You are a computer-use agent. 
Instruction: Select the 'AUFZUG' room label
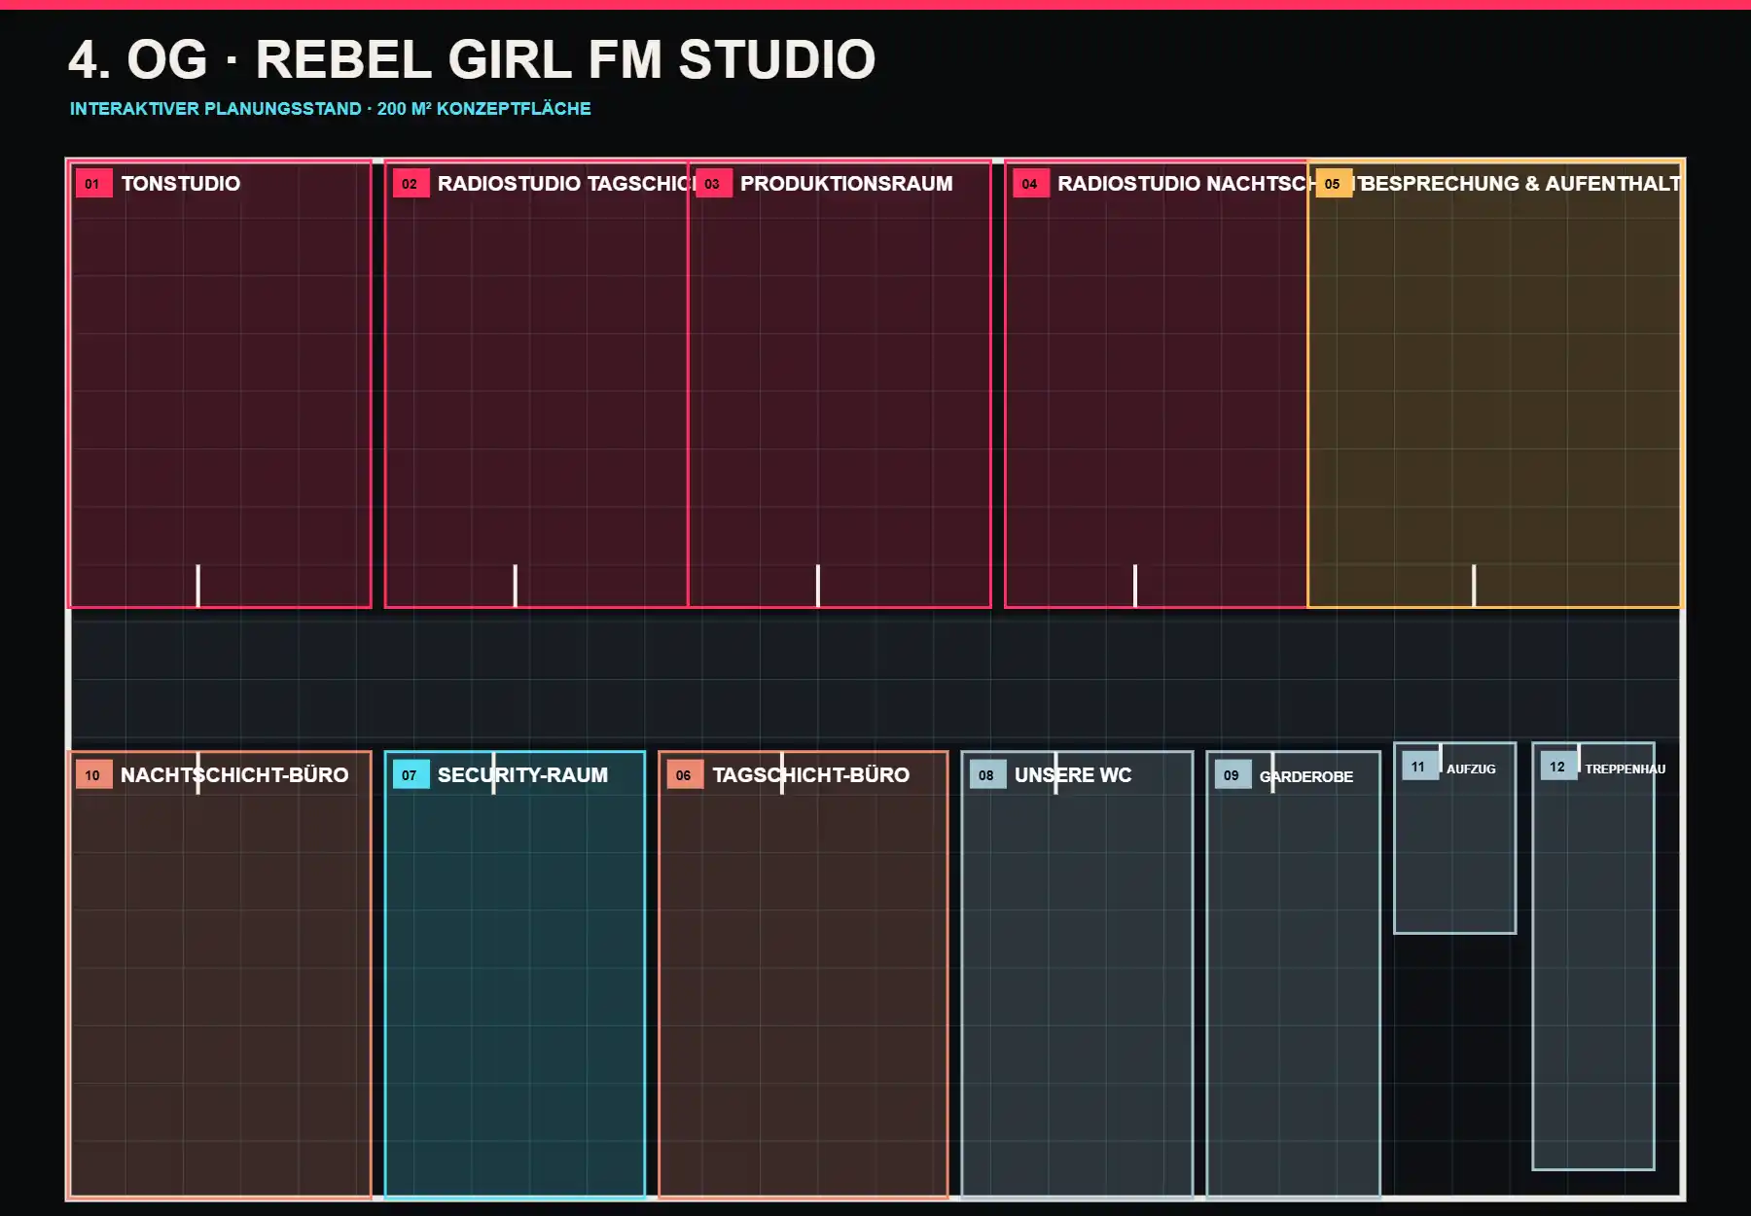(1471, 769)
